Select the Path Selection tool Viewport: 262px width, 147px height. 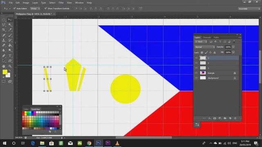click(x=4, y=61)
